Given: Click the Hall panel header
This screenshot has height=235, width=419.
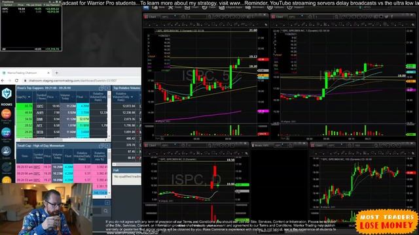Looking at the screenshot, I should coord(126,170).
